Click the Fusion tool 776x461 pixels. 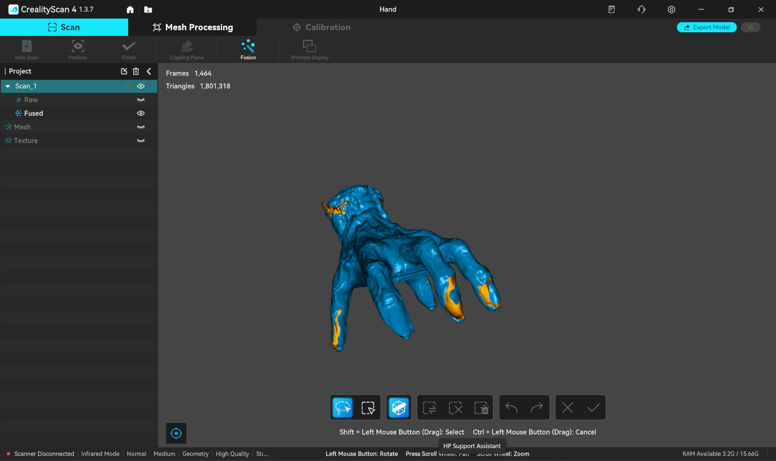coord(248,50)
